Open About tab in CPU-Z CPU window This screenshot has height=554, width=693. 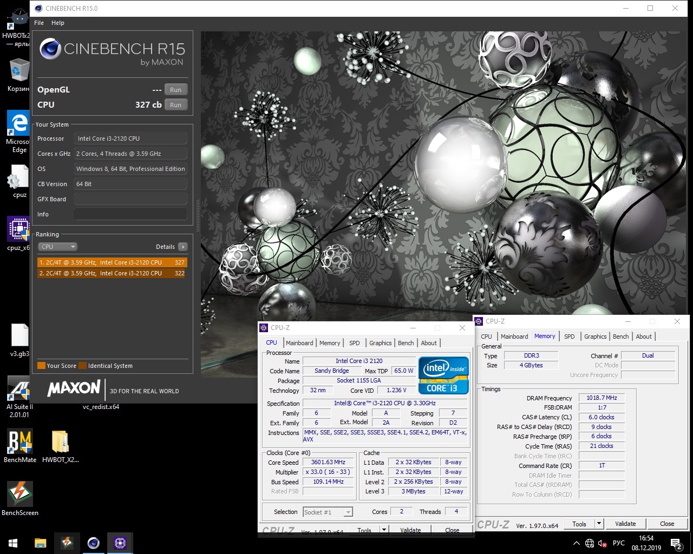tap(429, 343)
